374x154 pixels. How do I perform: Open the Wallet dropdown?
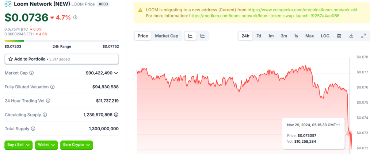[x=46, y=145]
